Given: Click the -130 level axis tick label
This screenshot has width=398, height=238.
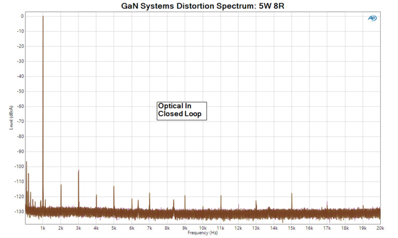Looking at the screenshot, I should coord(20,211).
